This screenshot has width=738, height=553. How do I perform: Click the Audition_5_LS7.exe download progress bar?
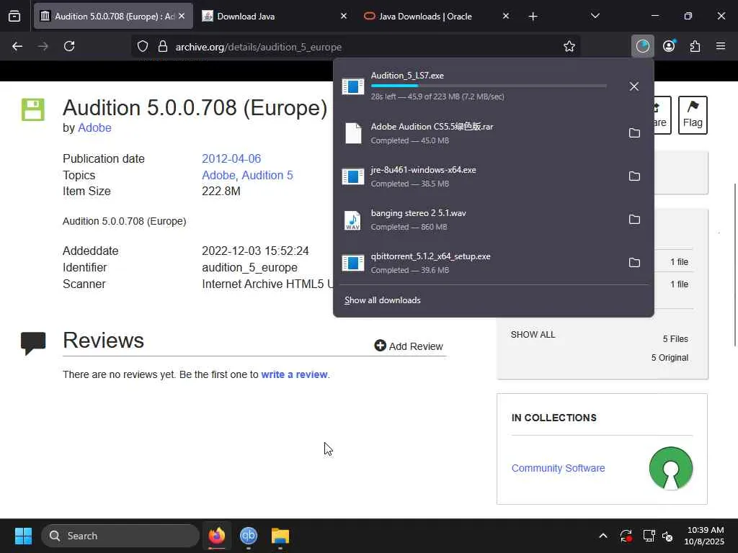(x=489, y=86)
